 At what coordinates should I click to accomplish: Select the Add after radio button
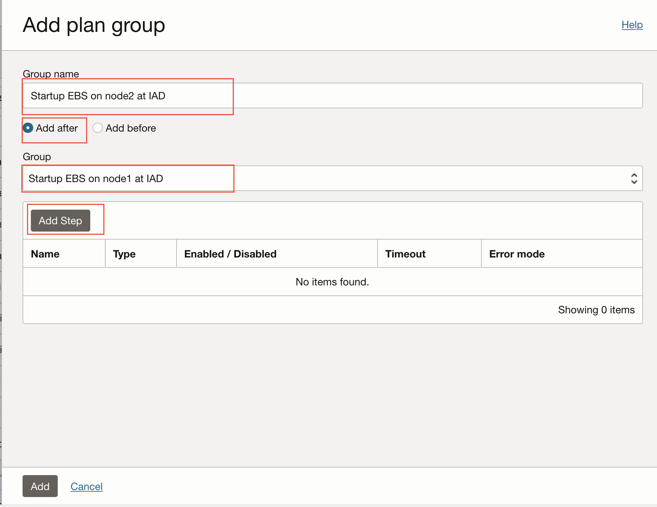[x=28, y=128]
